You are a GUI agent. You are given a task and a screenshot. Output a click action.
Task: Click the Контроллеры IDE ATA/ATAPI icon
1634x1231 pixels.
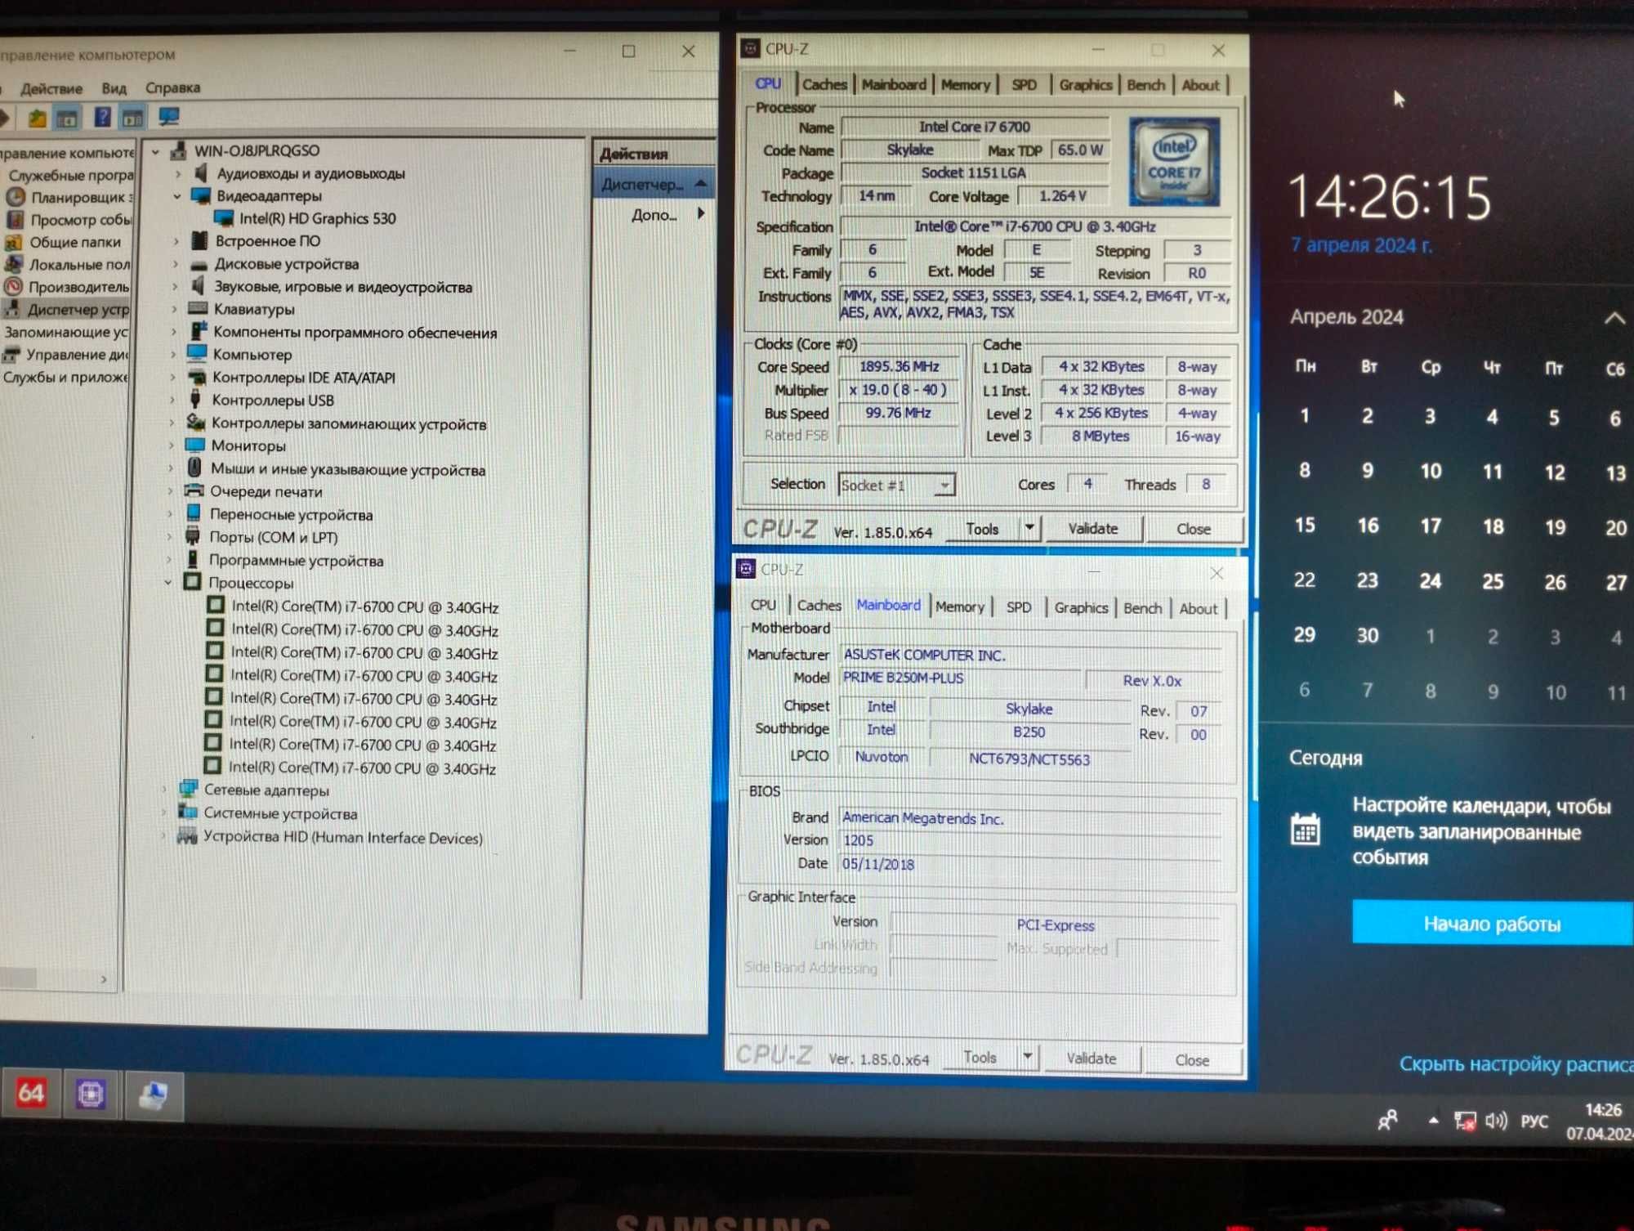coord(196,377)
